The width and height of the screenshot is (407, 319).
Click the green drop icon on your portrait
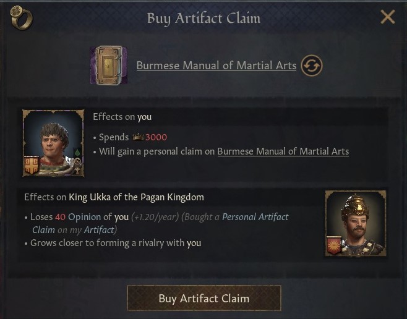tap(77, 153)
